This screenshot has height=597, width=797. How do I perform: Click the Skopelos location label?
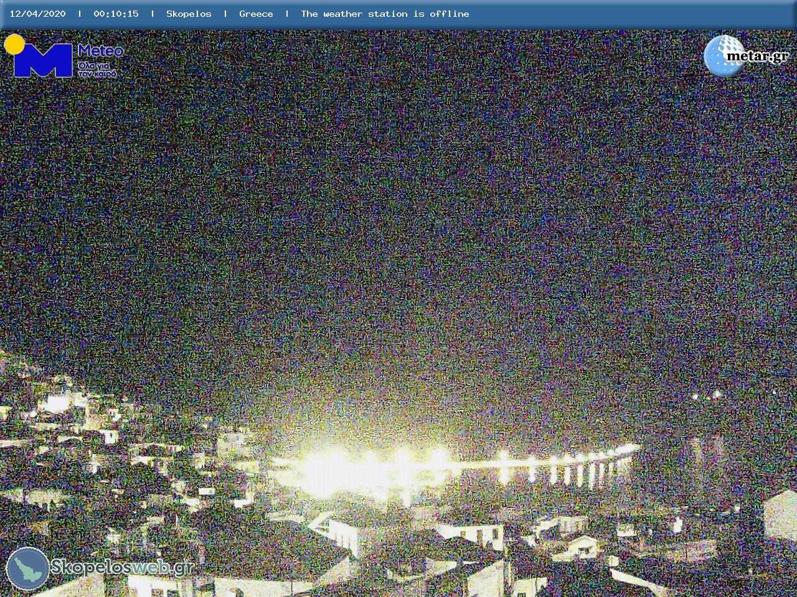tap(189, 14)
